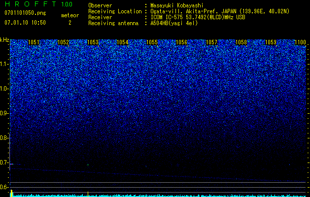Click the yellow intensity bar at bottom left
The image size is (310, 197).
(x=12, y=193)
